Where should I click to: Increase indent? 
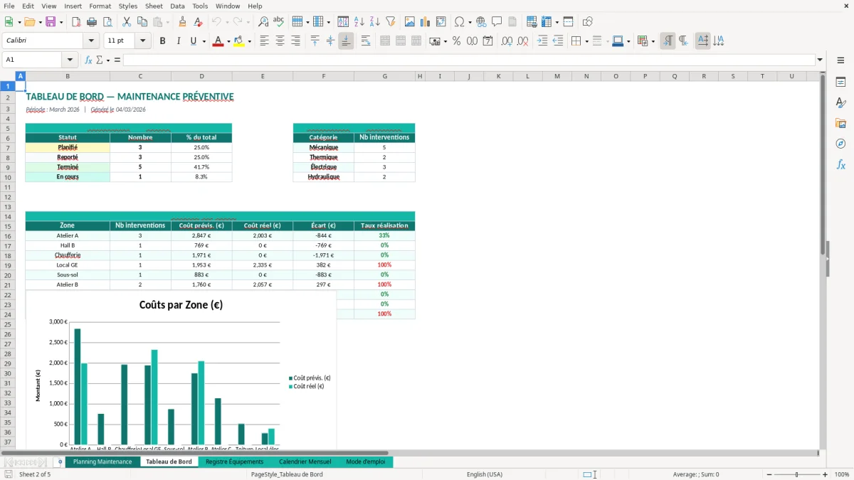coord(542,41)
